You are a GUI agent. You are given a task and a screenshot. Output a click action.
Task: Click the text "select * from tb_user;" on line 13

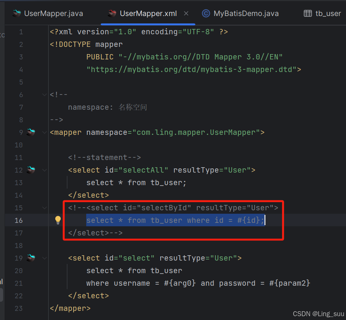(x=136, y=183)
